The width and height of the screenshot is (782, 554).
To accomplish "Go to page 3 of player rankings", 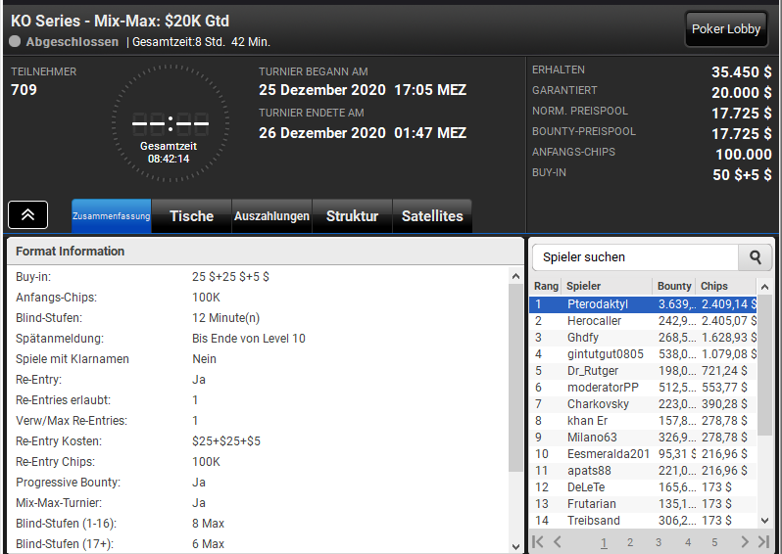I will [x=659, y=542].
